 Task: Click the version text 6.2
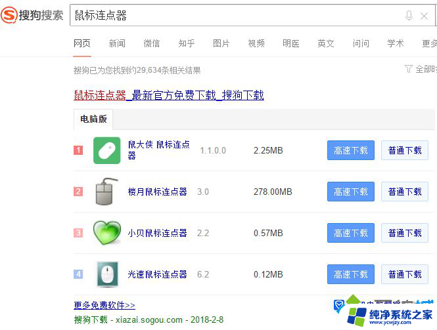point(203,274)
